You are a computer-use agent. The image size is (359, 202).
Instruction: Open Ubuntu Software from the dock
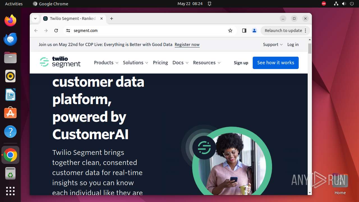(x=10, y=113)
